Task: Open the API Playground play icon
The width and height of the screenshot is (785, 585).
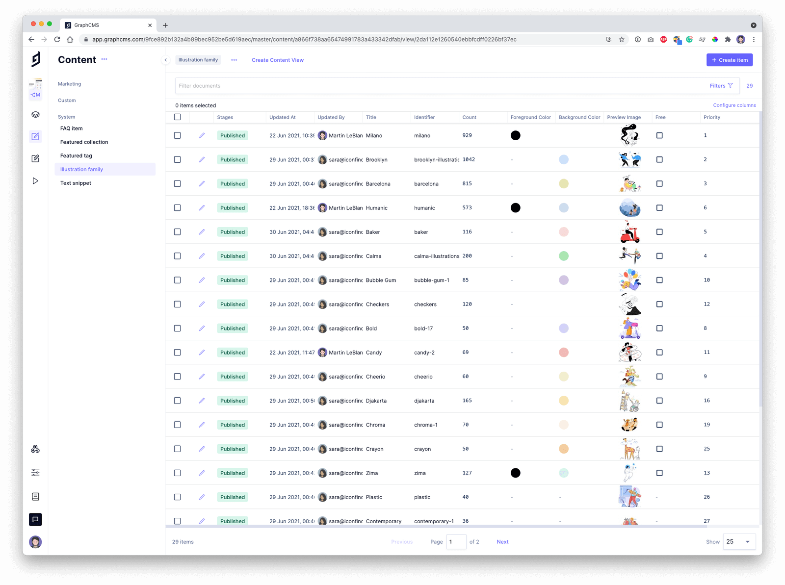Action: click(35, 181)
